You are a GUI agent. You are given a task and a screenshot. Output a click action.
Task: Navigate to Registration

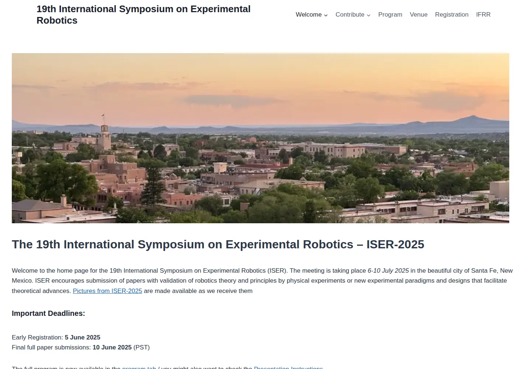click(452, 15)
